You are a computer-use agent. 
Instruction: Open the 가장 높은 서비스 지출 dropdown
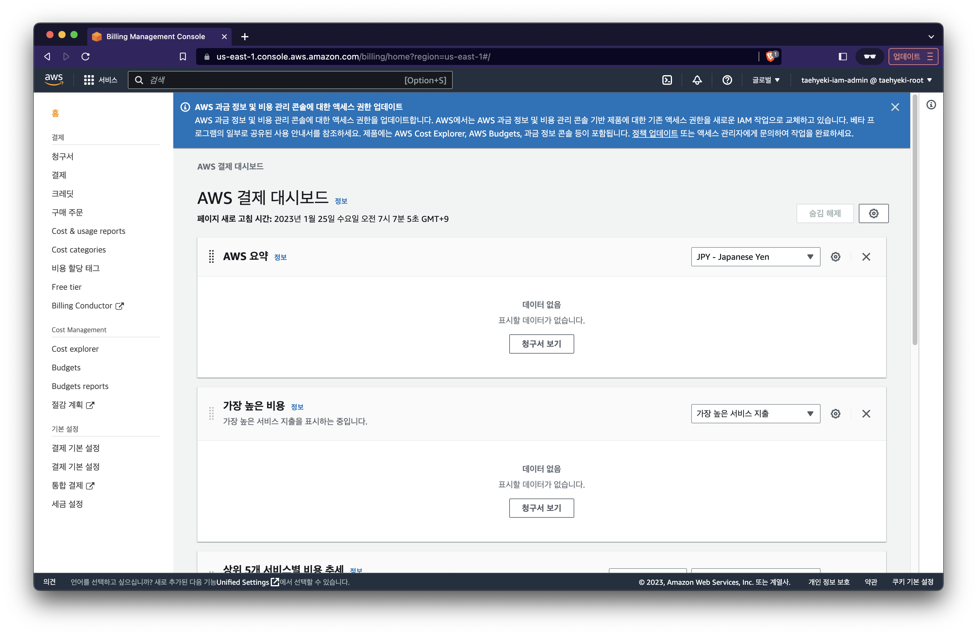[755, 413]
